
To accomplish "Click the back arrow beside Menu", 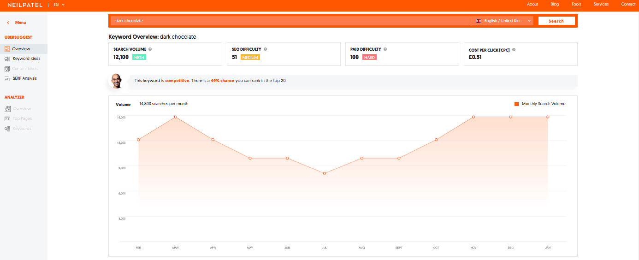I will pyautogui.click(x=8, y=23).
